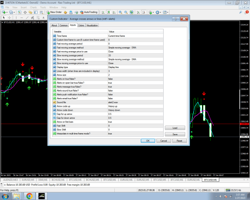250x200 pixels.
Task: Click the Load button
Action: (175, 128)
